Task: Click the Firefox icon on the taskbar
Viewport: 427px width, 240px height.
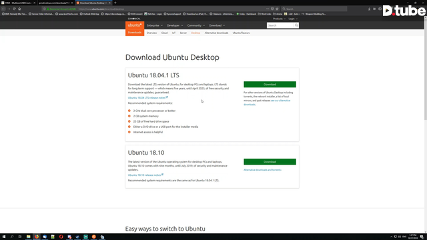Action: [37, 237]
